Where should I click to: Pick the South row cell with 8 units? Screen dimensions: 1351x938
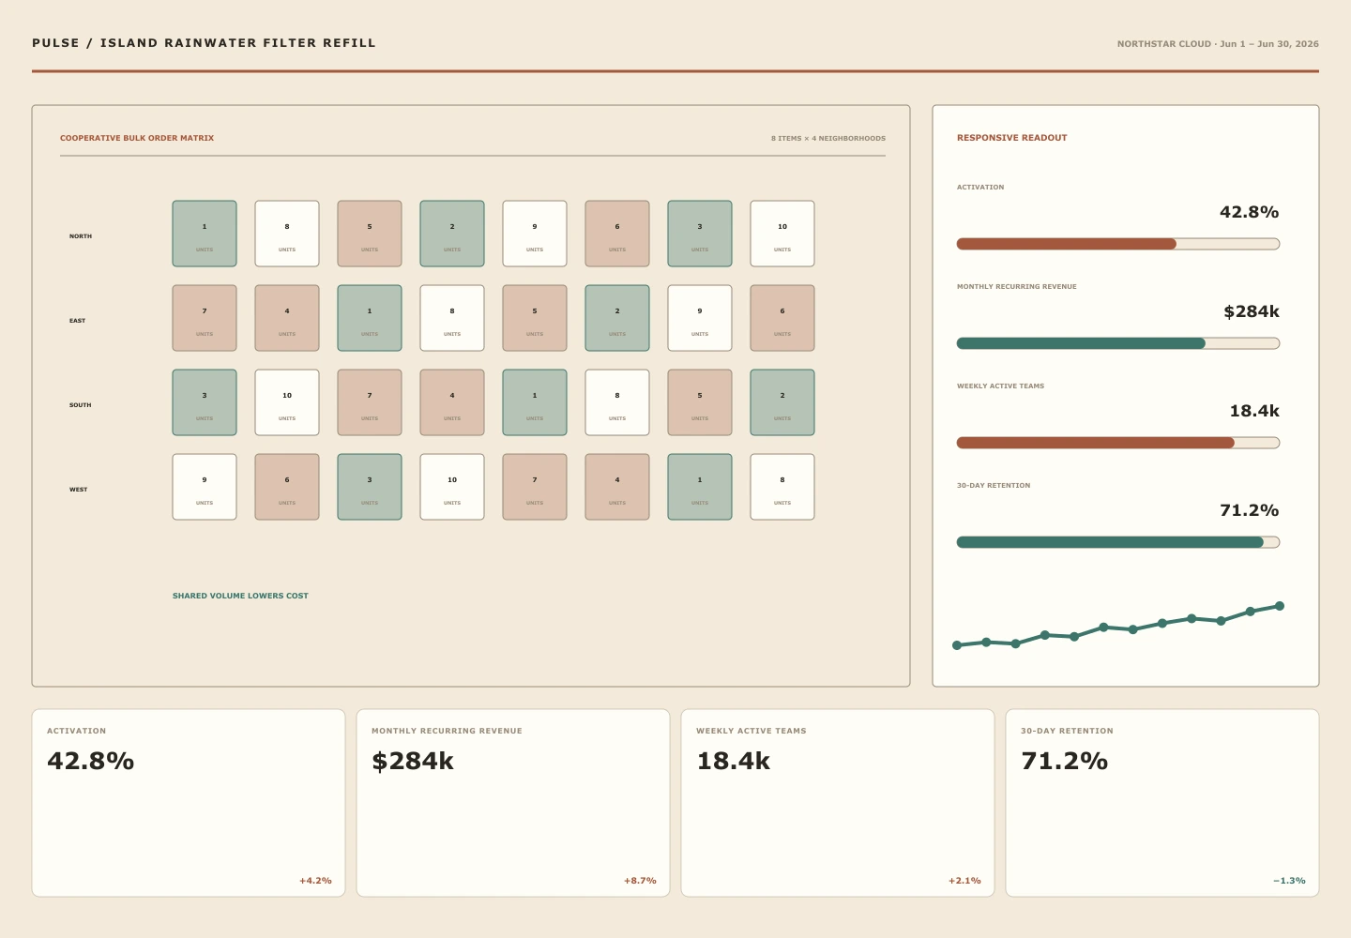(617, 402)
